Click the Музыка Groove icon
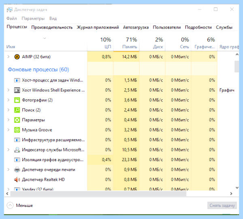This screenshot has height=219, width=243. (x=17, y=130)
